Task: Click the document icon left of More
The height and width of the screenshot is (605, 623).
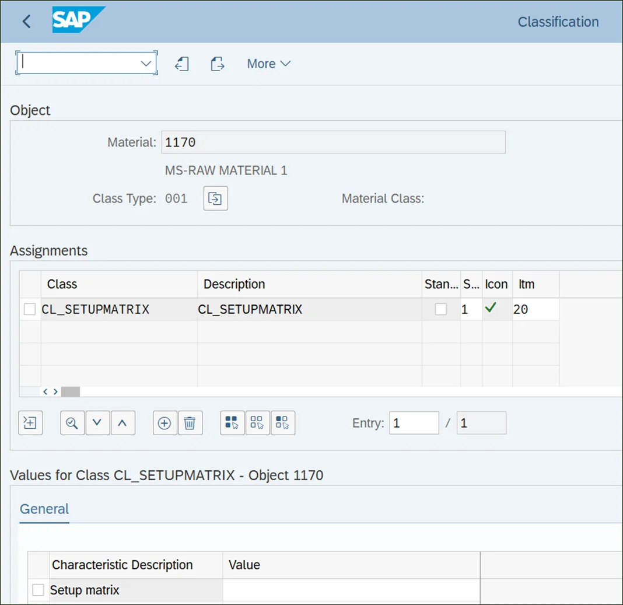Action: pyautogui.click(x=218, y=64)
